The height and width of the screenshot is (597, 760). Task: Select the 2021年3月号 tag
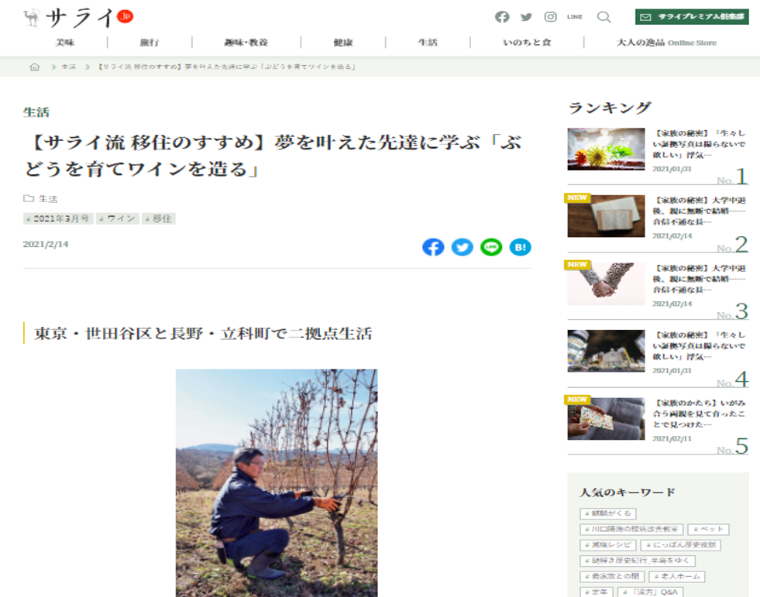[x=58, y=218]
